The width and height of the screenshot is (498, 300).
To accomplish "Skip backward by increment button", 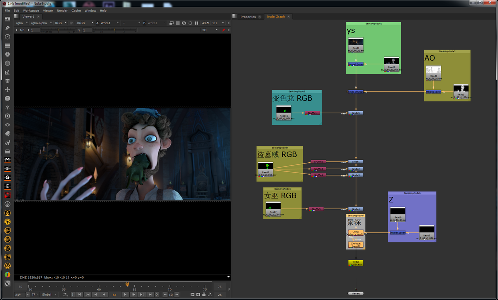I will tap(165, 295).
